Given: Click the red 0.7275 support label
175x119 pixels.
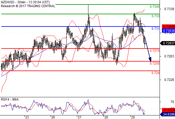Looking at the screenshot, I should (155, 51).
